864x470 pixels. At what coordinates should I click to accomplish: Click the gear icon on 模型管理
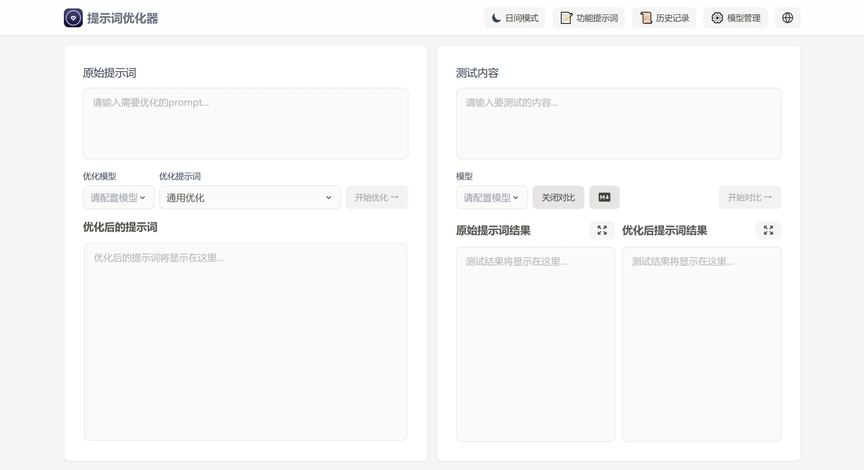(x=717, y=18)
